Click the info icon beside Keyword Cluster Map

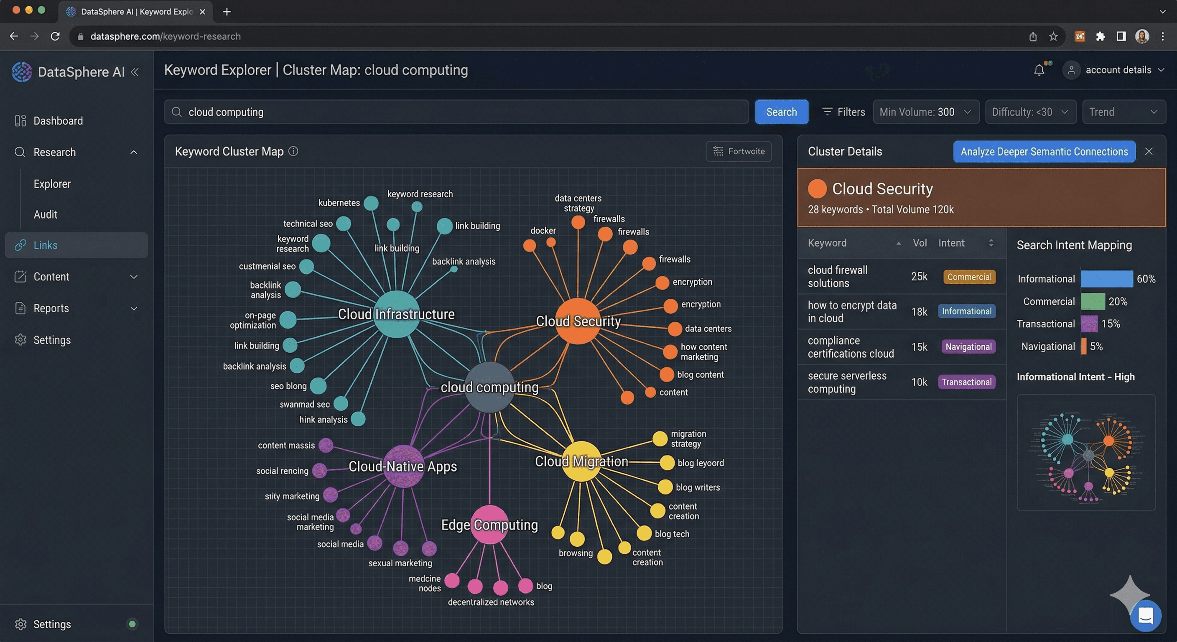click(x=293, y=151)
